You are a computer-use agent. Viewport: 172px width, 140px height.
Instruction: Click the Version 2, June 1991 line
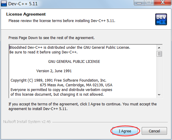coord(54,71)
